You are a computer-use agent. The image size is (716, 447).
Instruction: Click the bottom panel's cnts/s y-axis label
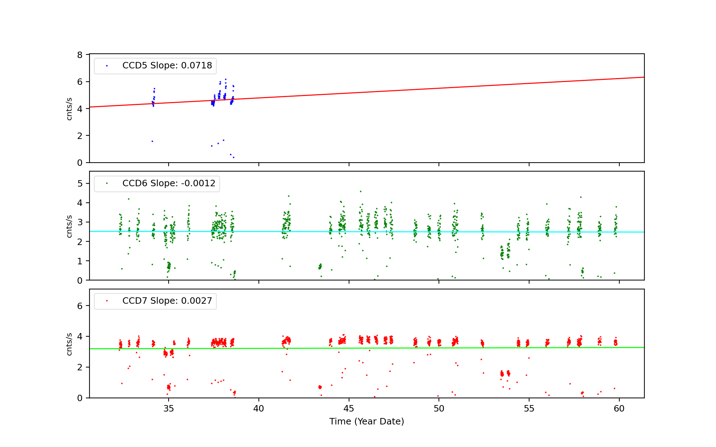pos(69,344)
